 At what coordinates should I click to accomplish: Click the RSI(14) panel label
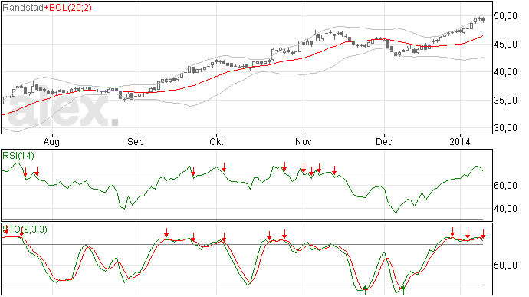pyautogui.click(x=18, y=156)
